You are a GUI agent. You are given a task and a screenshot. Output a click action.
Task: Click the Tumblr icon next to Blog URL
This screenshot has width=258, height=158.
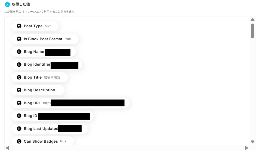pos(19,103)
